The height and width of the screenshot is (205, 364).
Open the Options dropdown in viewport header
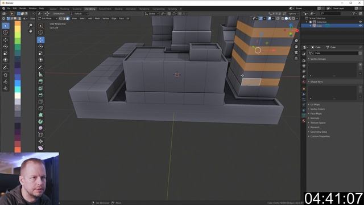point(293,14)
